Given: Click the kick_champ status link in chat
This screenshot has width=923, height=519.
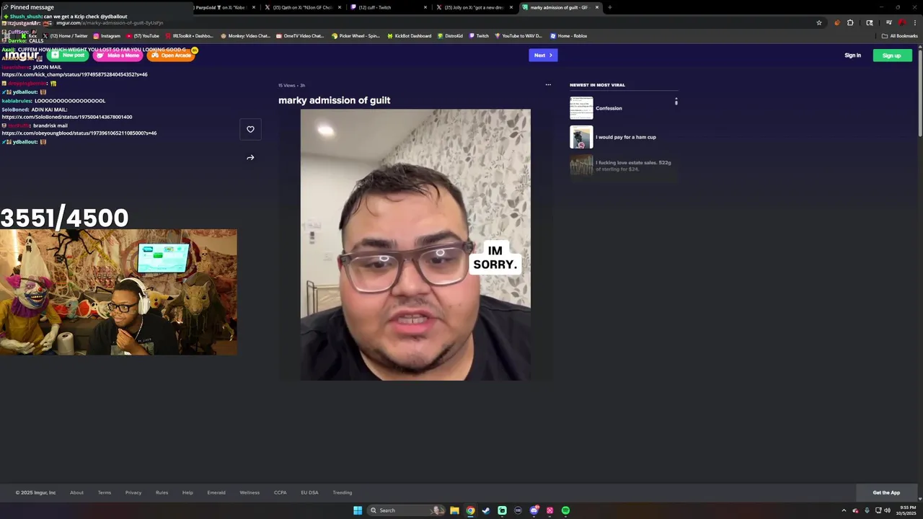Looking at the screenshot, I should 74,74.
